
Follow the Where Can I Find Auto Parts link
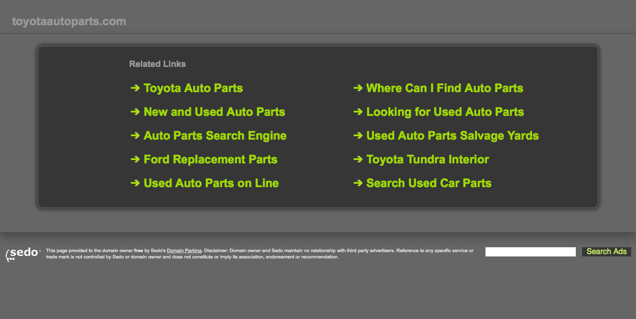pyautogui.click(x=445, y=88)
